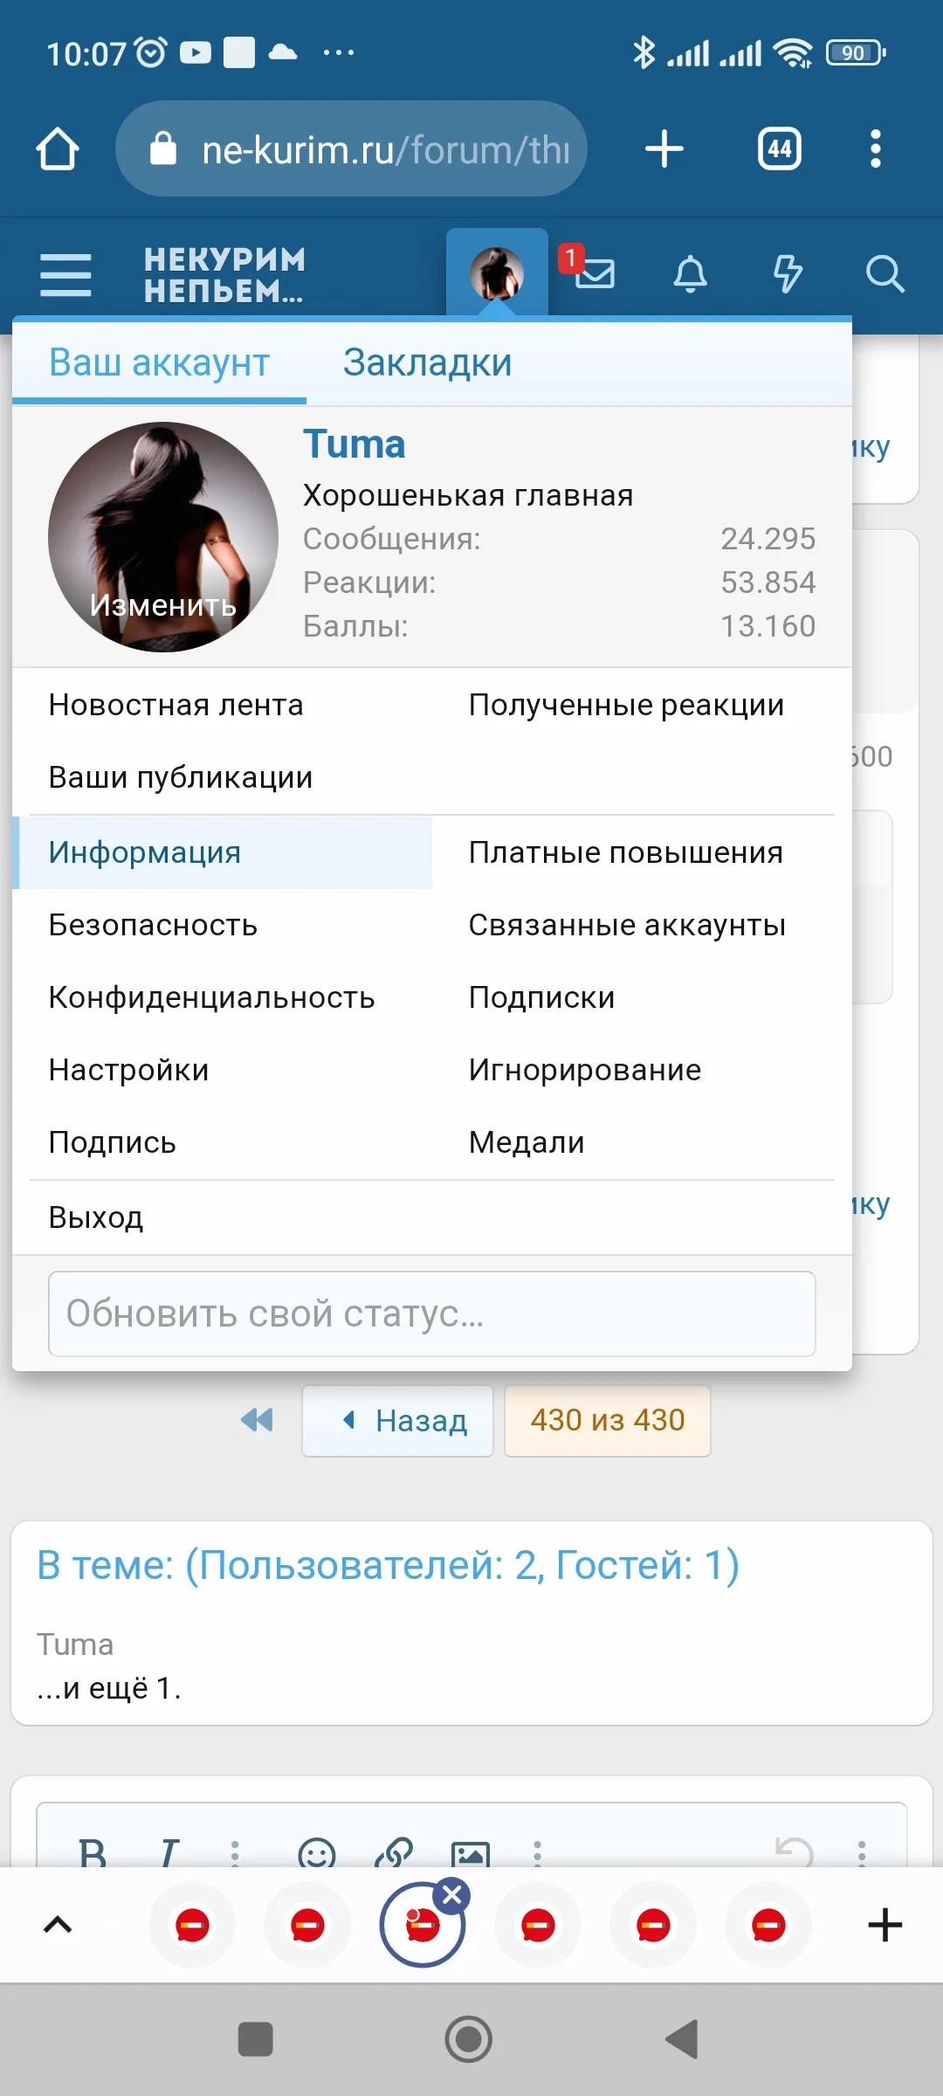The image size is (943, 2096).
Task: Open Tuma profile name link
Action: point(354,445)
